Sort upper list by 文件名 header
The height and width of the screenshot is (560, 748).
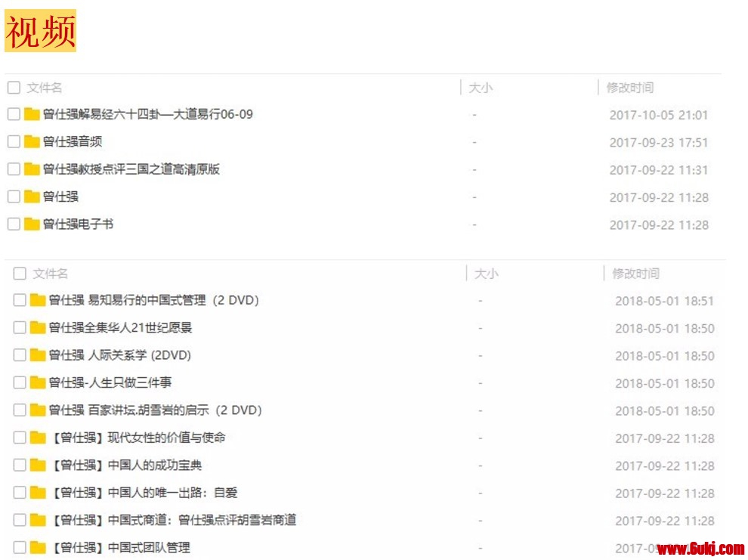45,88
